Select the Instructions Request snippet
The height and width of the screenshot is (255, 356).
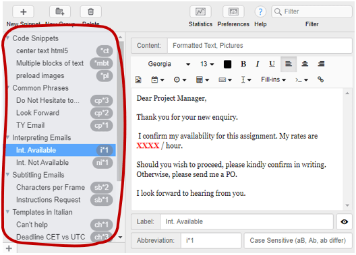[60, 200]
